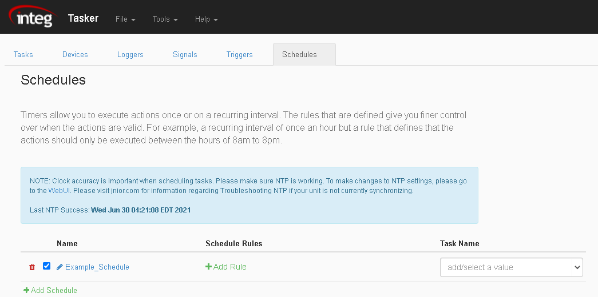Image resolution: width=598 pixels, height=297 pixels.
Task: Click the integ logo in the header
Action: 33,17
